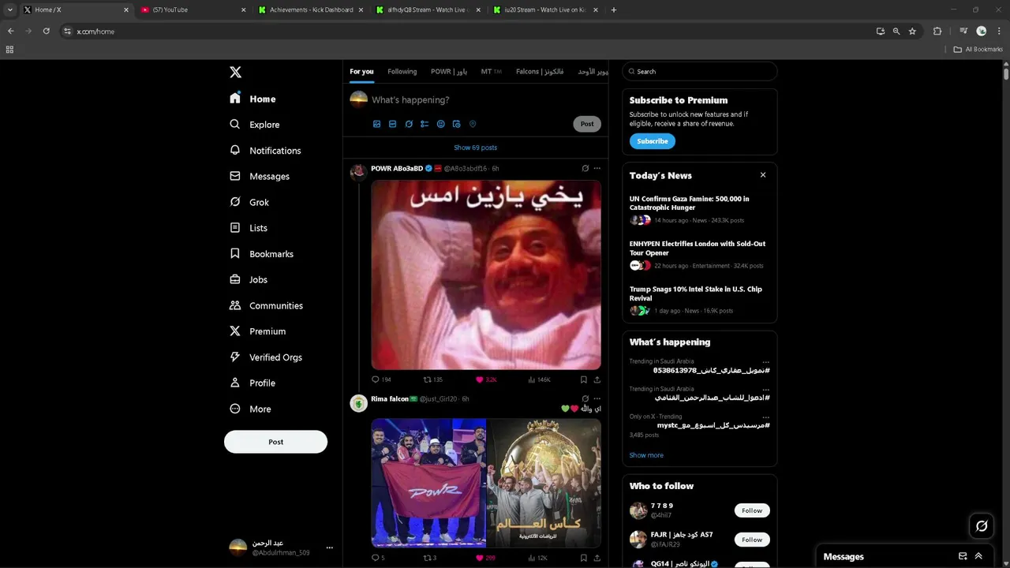Switch to the For you tab
The height and width of the screenshot is (568, 1010).
(361, 72)
